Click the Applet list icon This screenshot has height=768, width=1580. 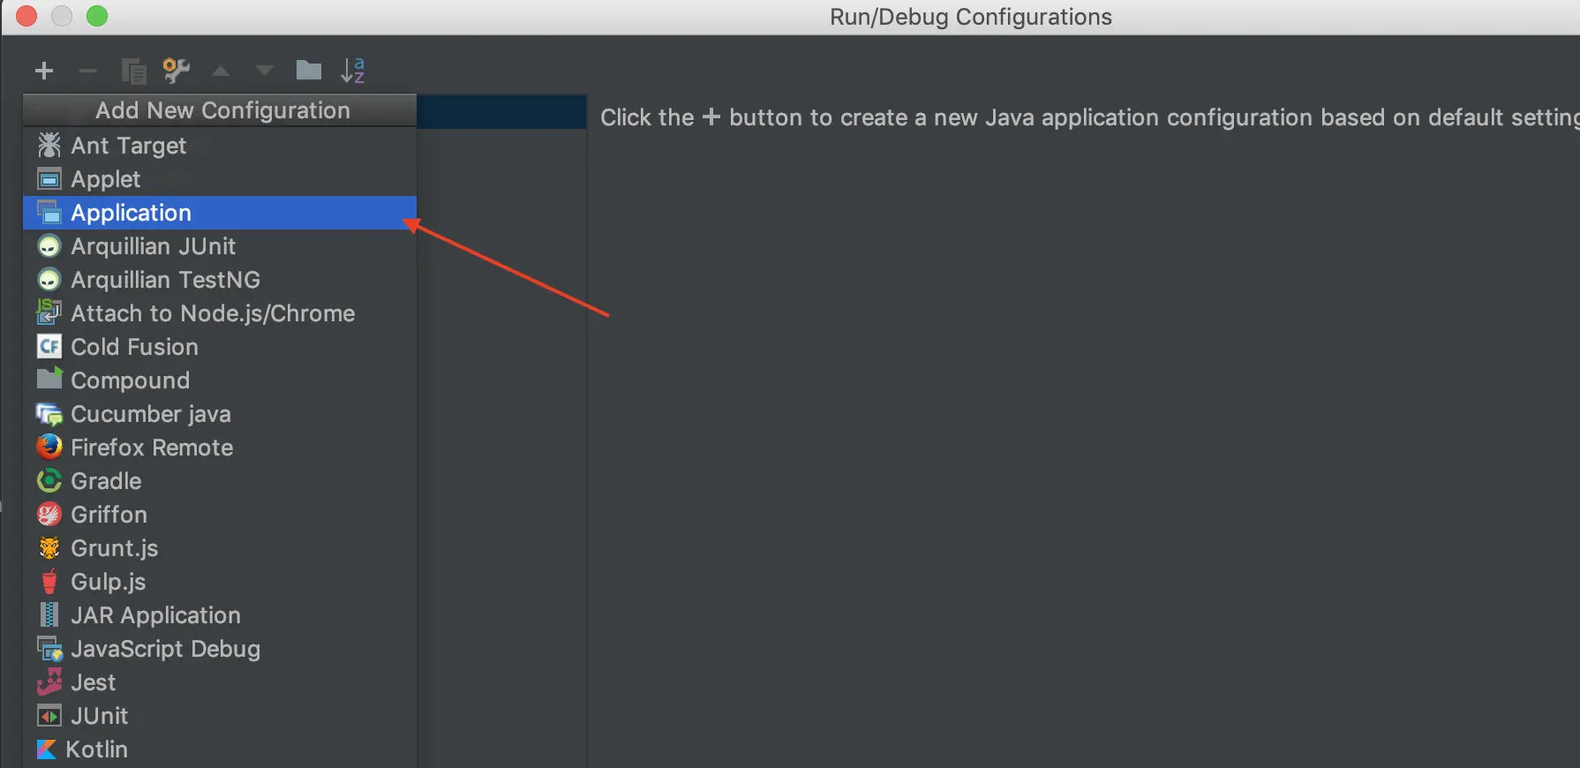[x=49, y=179]
